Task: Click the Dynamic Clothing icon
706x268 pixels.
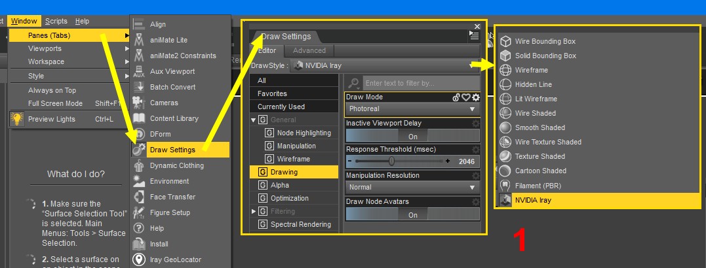Action: tap(139, 165)
